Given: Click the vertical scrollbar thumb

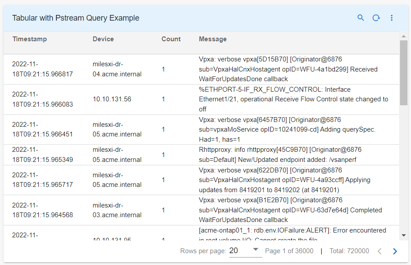Looking at the screenshot, I should (x=404, y=72).
